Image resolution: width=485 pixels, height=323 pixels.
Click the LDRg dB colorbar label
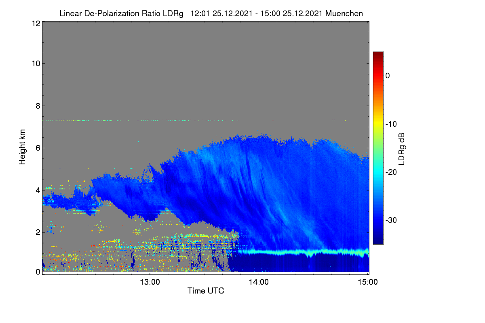click(x=402, y=148)
